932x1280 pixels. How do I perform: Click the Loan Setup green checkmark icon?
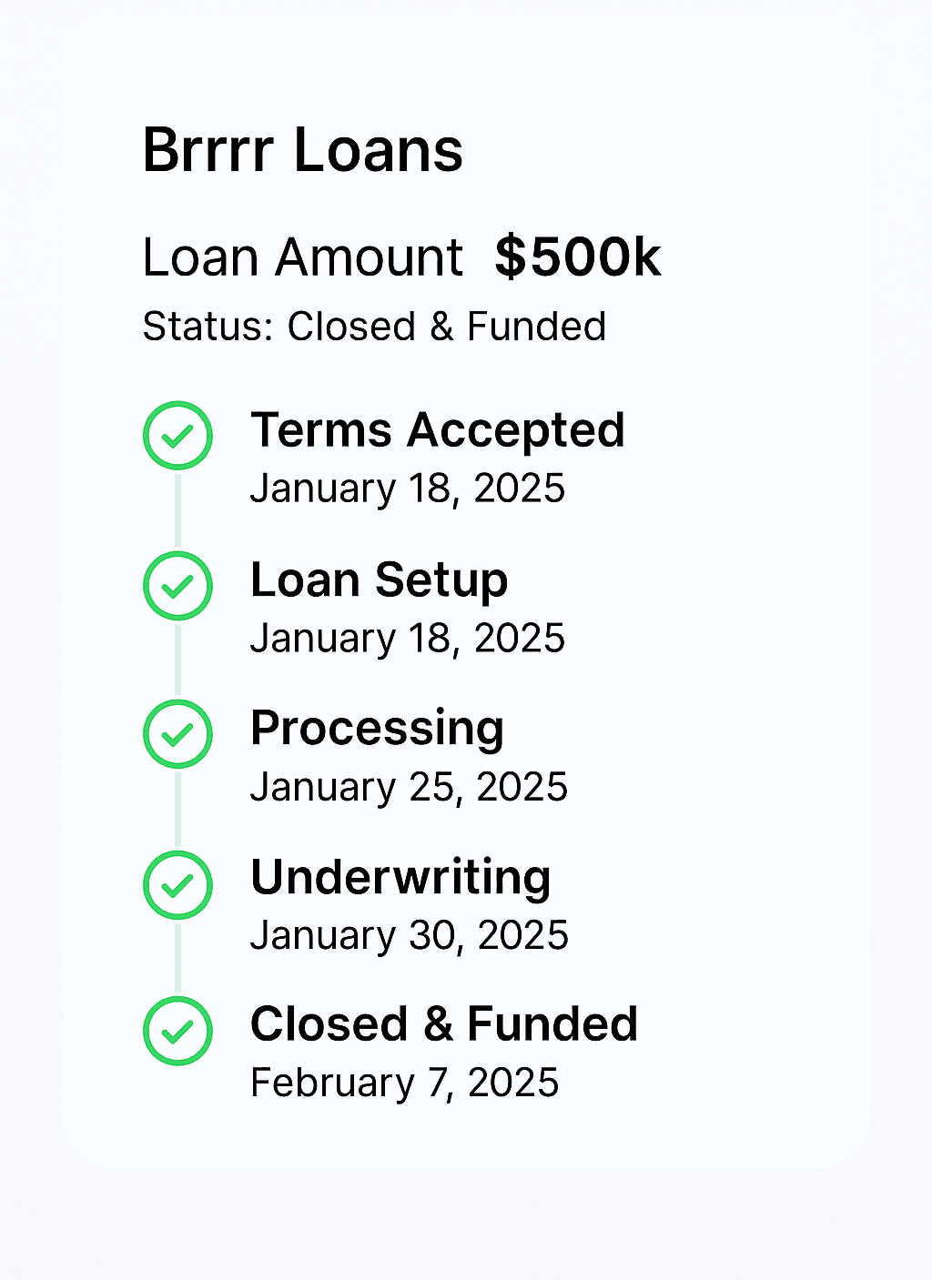point(177,586)
